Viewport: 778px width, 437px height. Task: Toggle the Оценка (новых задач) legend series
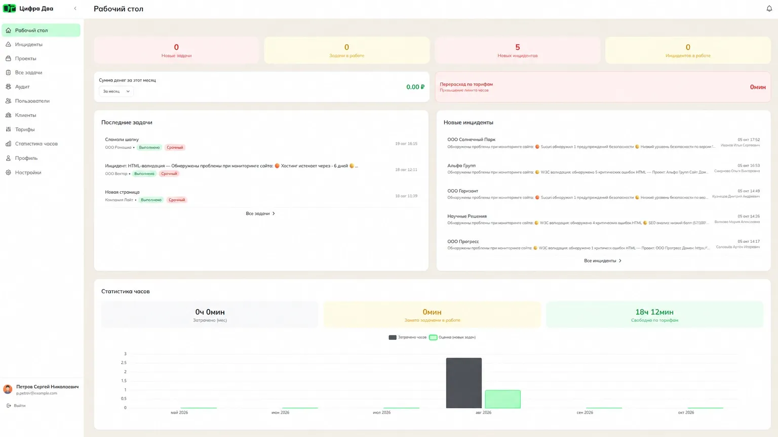pyautogui.click(x=452, y=337)
